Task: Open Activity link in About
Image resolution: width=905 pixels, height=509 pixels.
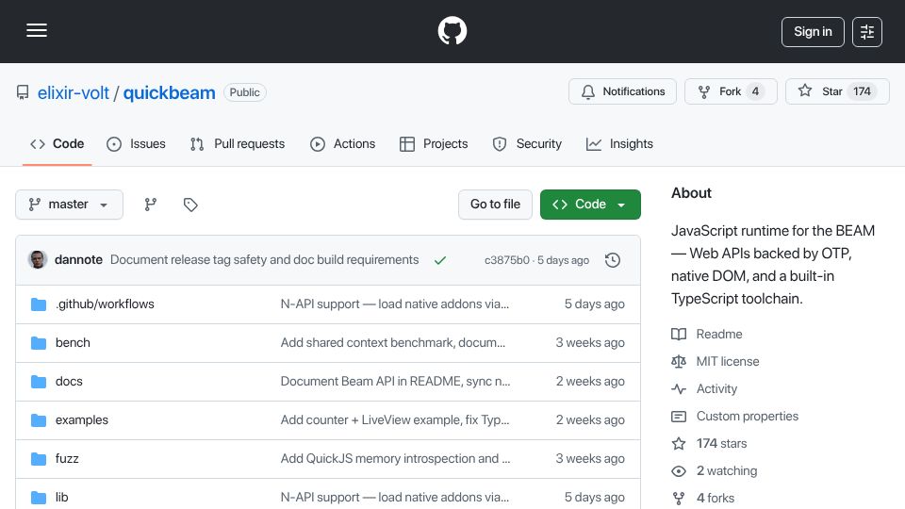Action: 716,389
